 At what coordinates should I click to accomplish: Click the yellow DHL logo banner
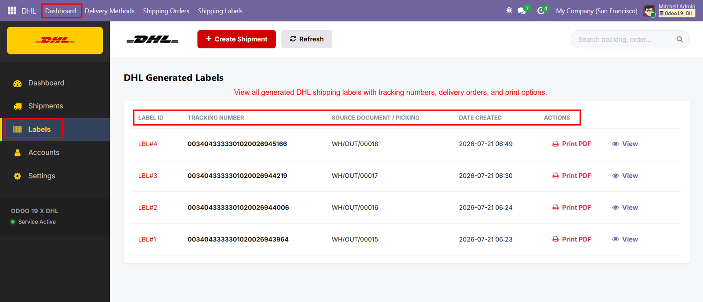tap(55, 40)
